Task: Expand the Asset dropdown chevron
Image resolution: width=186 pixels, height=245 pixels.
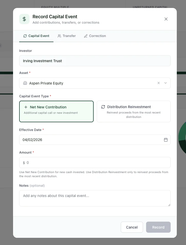Action: click(x=165, y=83)
